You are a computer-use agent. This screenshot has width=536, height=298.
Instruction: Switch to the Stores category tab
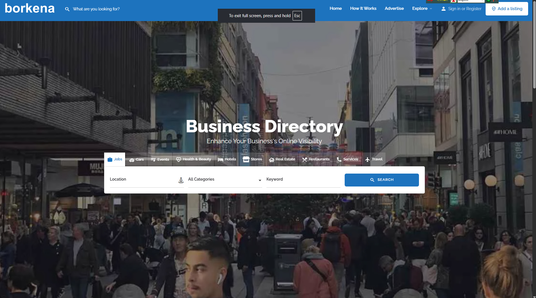(x=252, y=159)
